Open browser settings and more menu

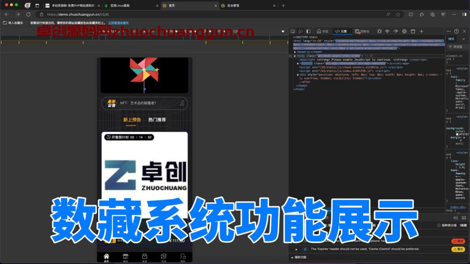[x=454, y=14]
